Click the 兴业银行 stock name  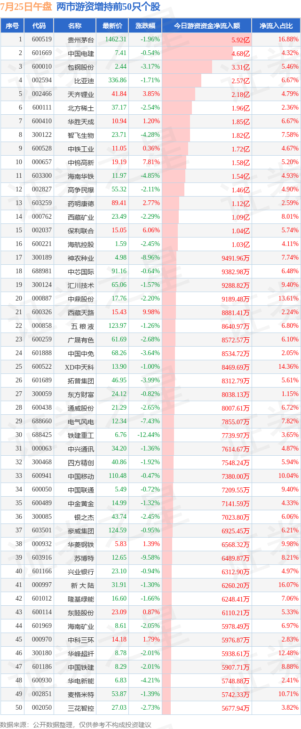(81, 571)
